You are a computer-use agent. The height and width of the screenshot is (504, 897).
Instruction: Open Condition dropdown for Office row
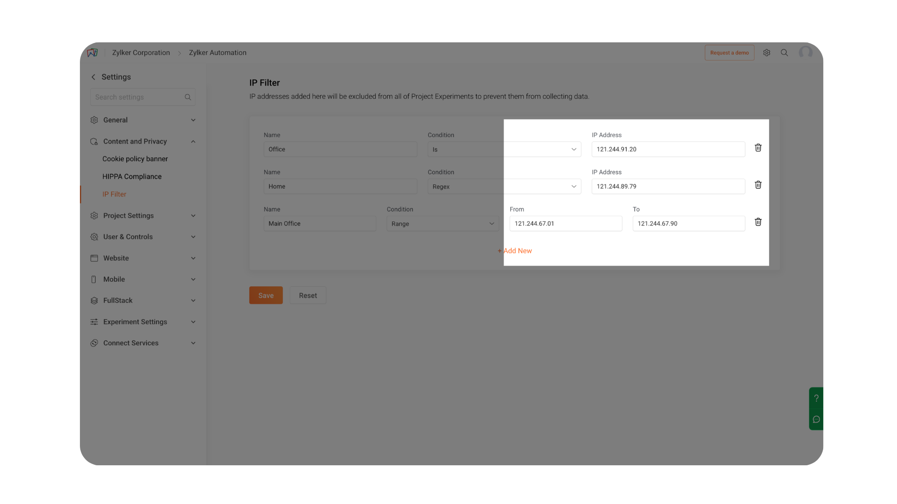[x=504, y=149]
